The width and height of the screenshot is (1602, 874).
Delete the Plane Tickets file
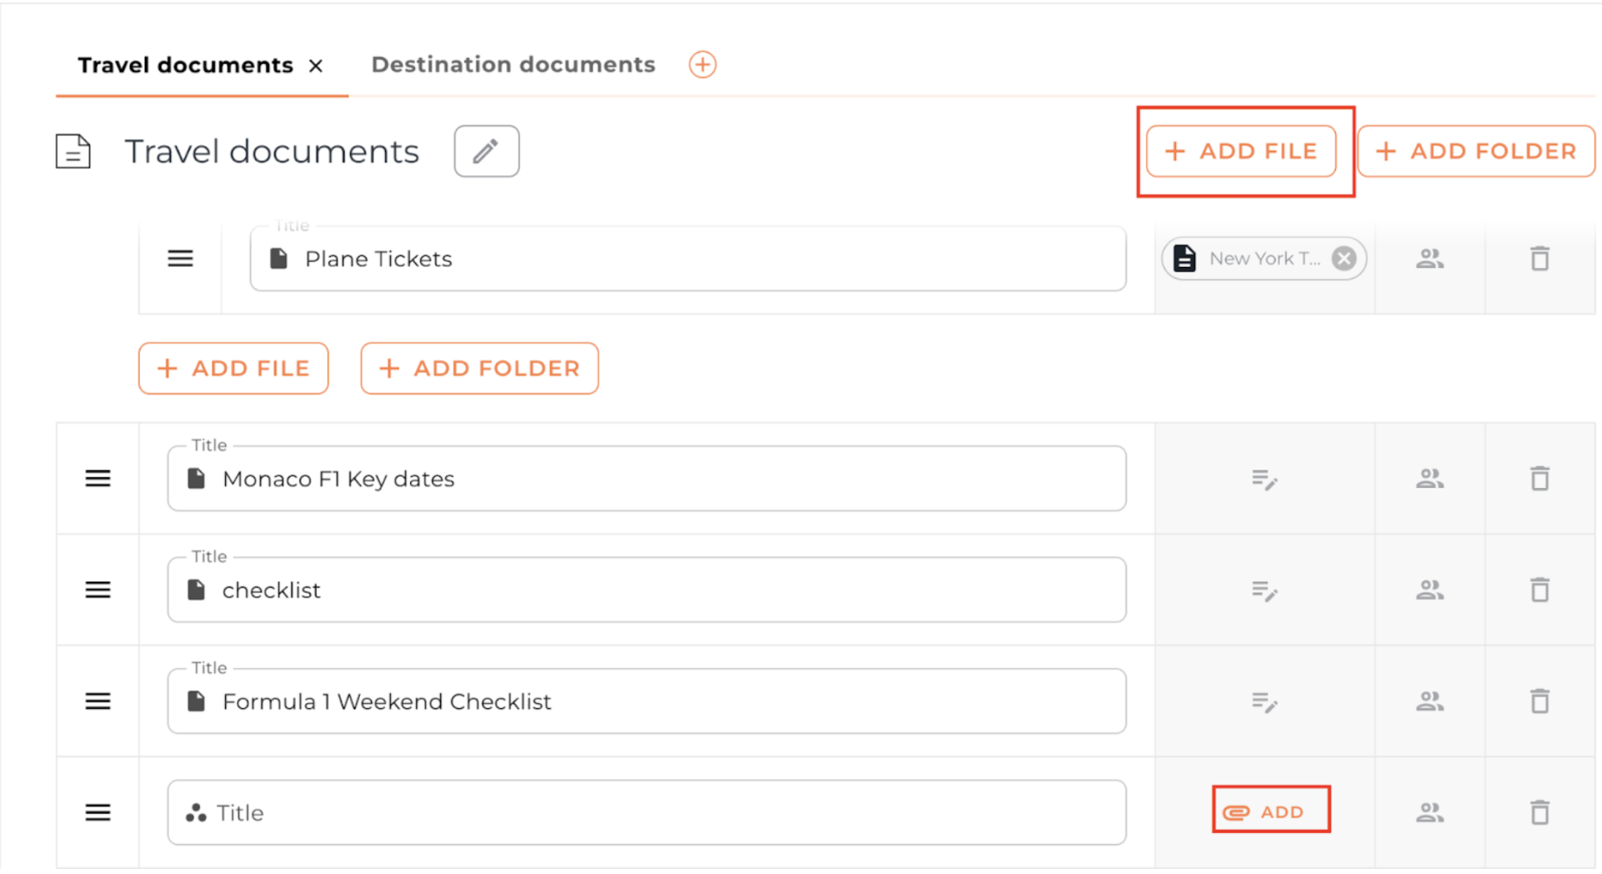[x=1539, y=259]
